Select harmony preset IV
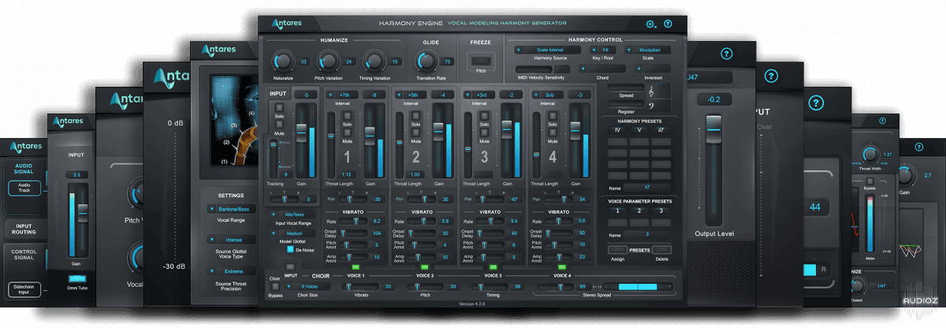This screenshot has width=946, height=328. tap(618, 129)
